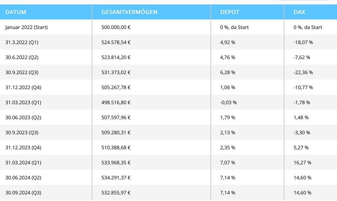337x201 pixels.
Task: Click the 31.3.2022 (Q1) row date
Action: tap(22, 42)
